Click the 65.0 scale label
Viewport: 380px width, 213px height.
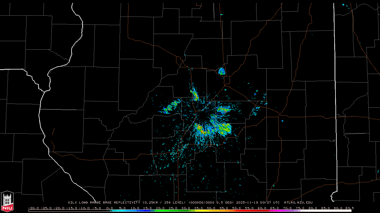275,208
